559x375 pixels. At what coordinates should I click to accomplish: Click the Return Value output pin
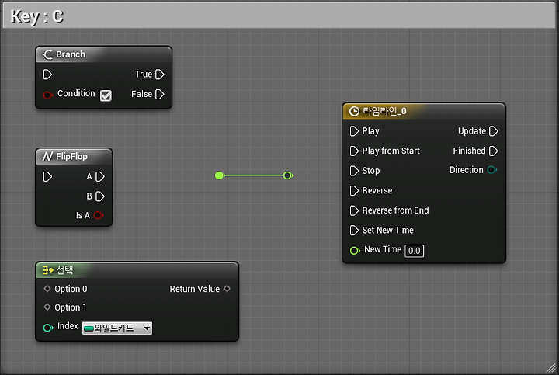coord(227,289)
